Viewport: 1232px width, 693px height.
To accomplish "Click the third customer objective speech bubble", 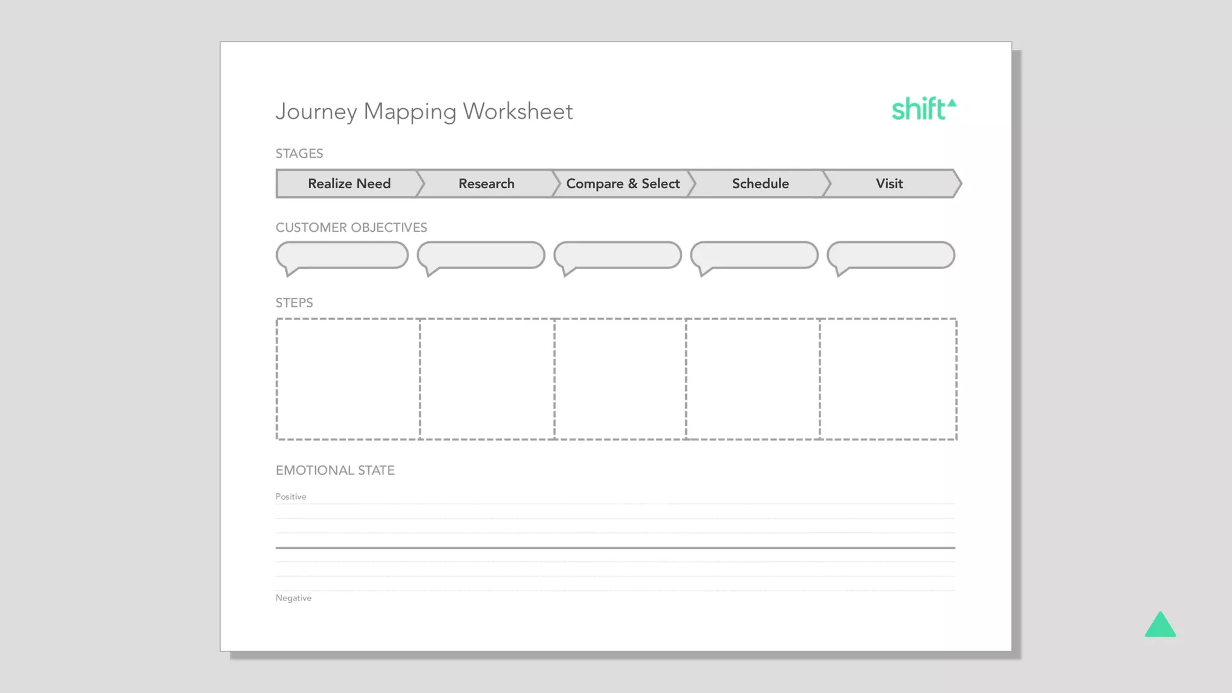I will (618, 256).
